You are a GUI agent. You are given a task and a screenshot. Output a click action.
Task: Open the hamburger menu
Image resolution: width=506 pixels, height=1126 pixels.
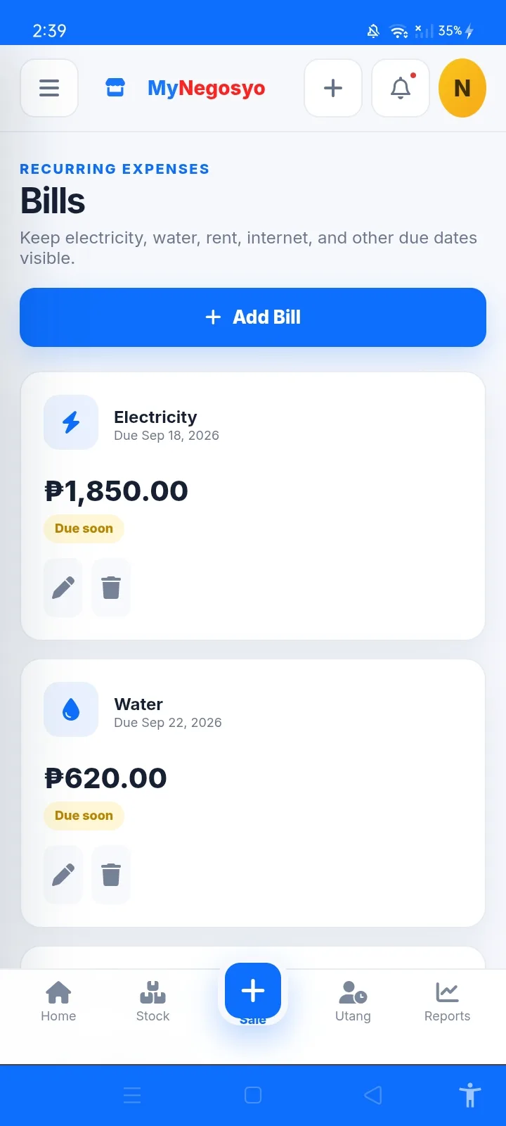point(49,88)
